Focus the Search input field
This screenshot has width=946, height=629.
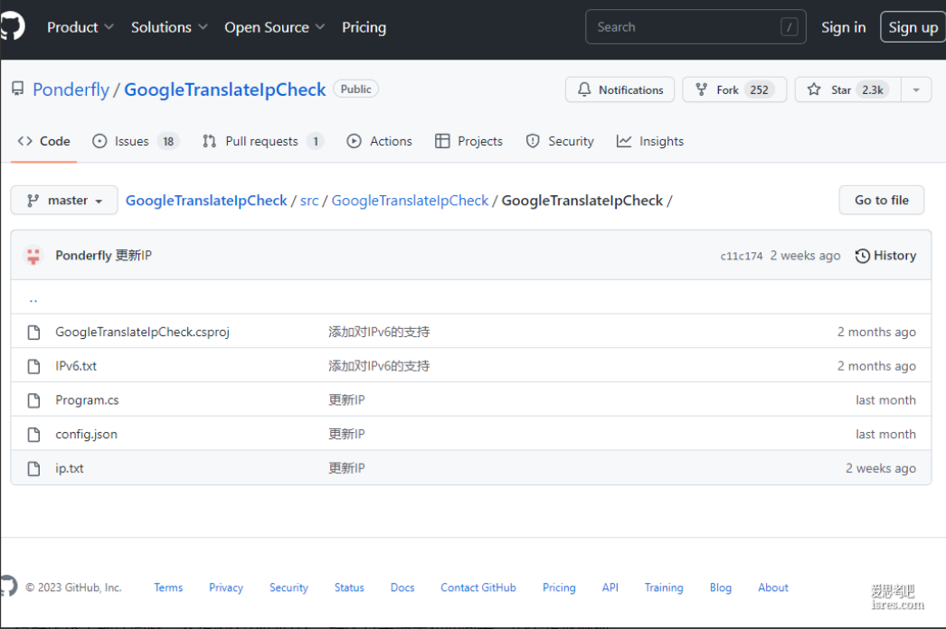pyautogui.click(x=695, y=26)
